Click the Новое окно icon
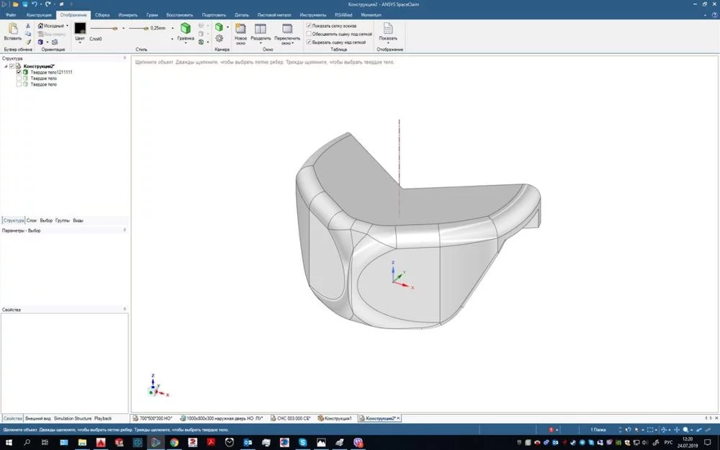This screenshot has height=450, width=720. 240,29
